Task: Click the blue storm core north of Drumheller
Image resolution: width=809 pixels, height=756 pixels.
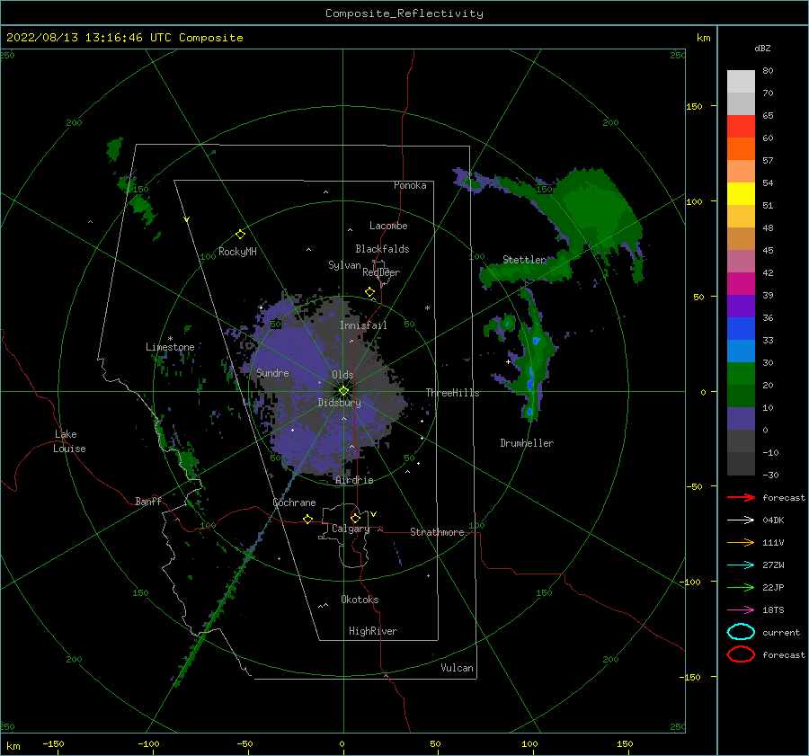Action: (529, 384)
